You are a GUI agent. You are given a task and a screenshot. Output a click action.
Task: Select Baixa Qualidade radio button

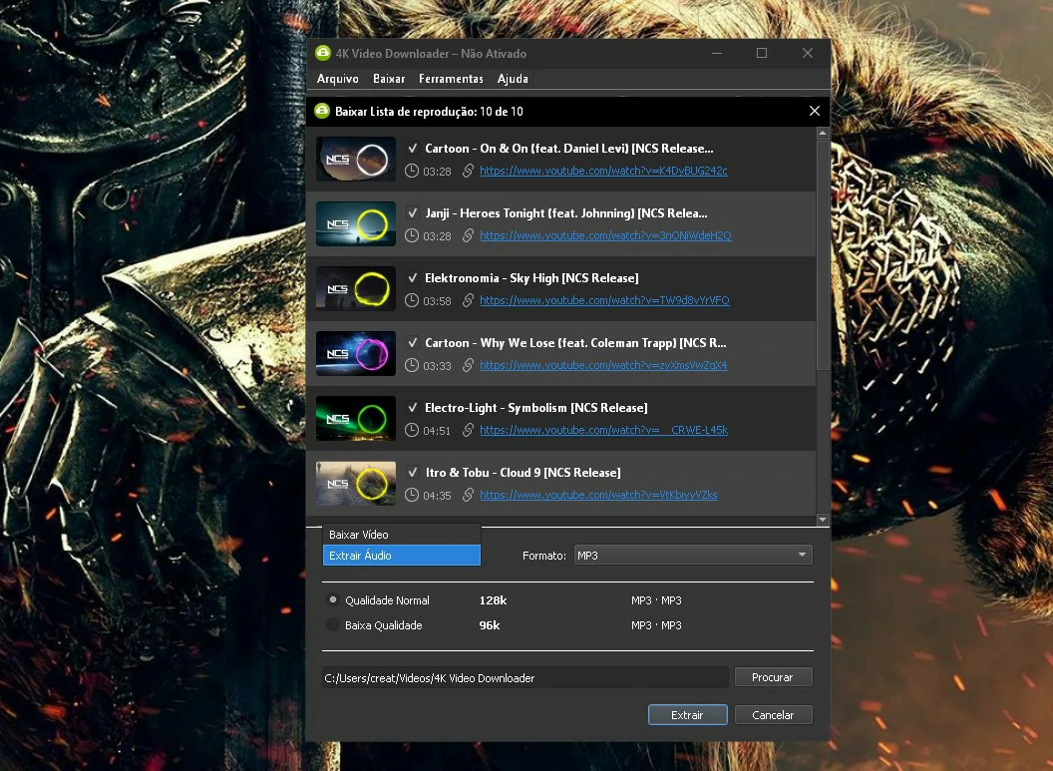click(332, 624)
